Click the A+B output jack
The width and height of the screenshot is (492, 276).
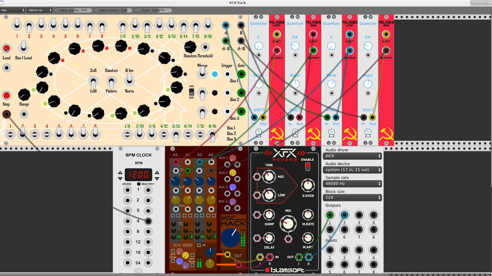point(241,41)
